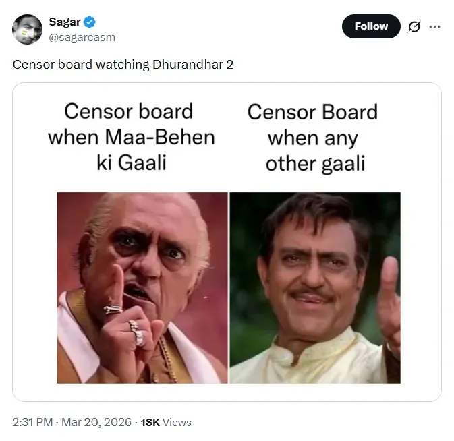Screen dimensions: 454x441
Task: Click the tweet text about Censor board
Action: [123, 67]
